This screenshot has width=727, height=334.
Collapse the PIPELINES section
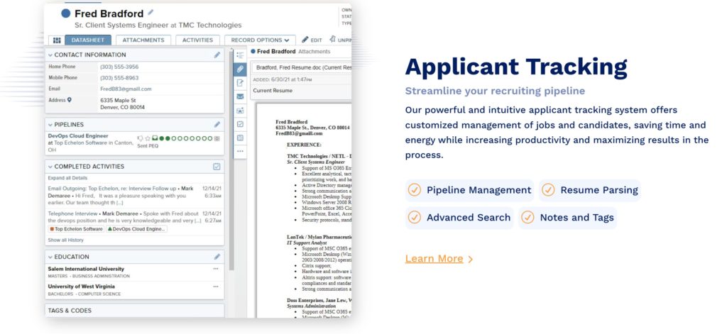click(x=50, y=125)
